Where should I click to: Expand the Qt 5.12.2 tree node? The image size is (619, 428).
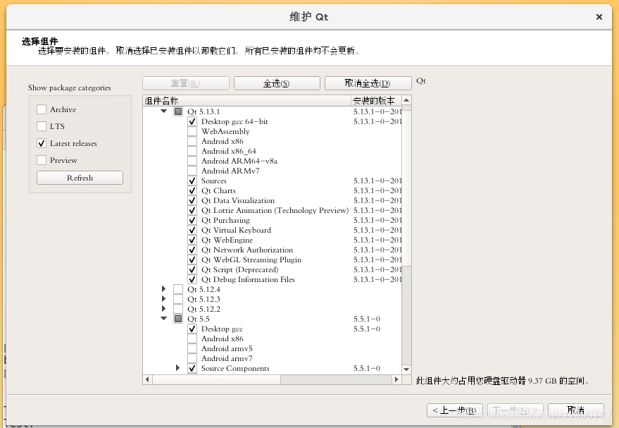click(164, 309)
